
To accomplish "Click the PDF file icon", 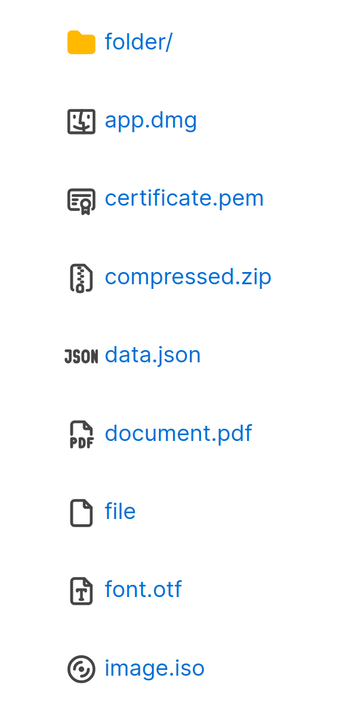I will [82, 435].
